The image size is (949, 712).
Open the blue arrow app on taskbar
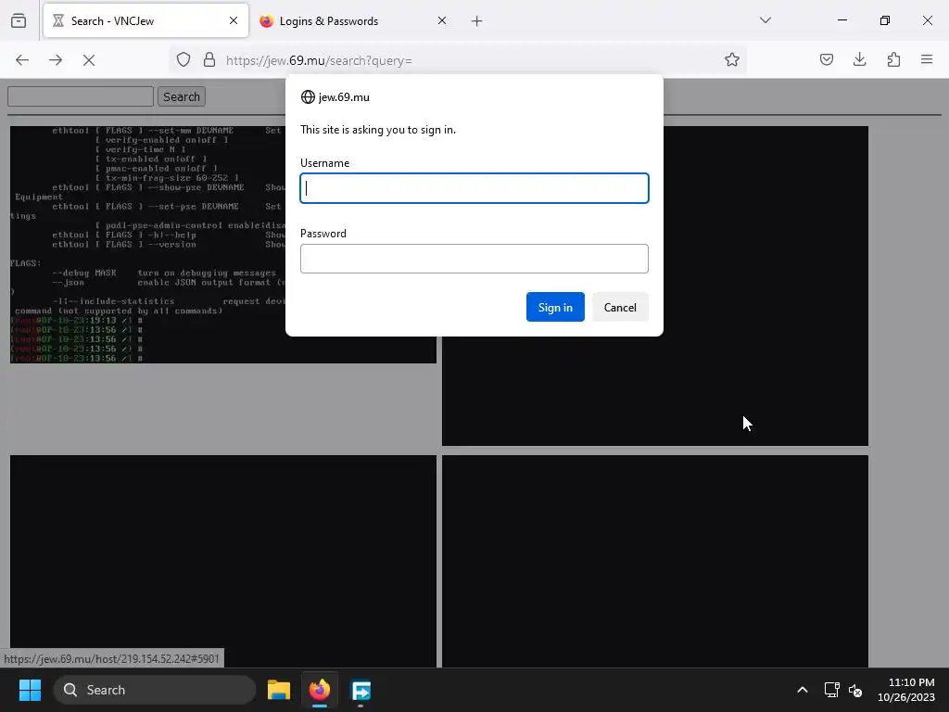361,690
